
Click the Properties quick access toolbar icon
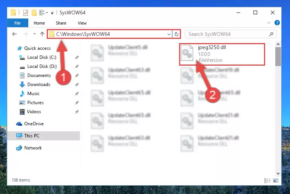[x=26, y=13]
